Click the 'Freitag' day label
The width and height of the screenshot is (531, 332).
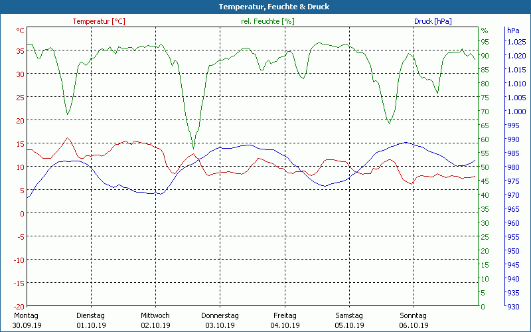point(284,315)
